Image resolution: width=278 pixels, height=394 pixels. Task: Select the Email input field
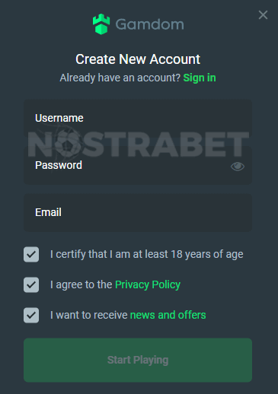coord(138,212)
